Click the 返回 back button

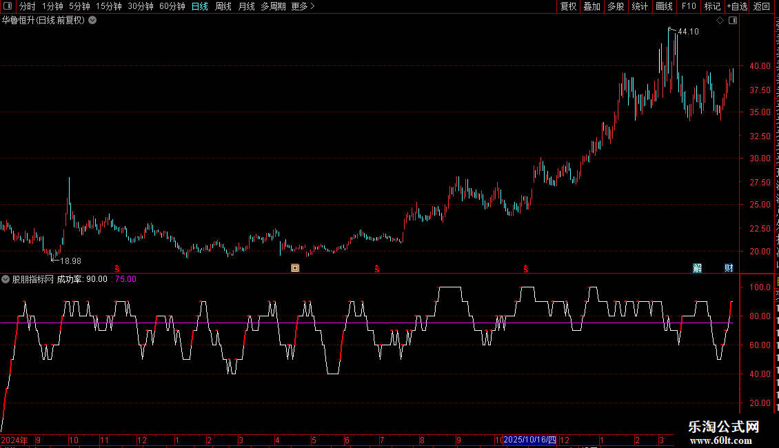762,6
